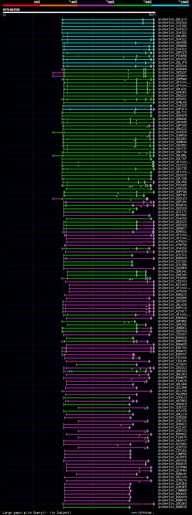The image size is (192, 515).
Task: Select the UniRef100_P93659 label
Action: (172, 278)
